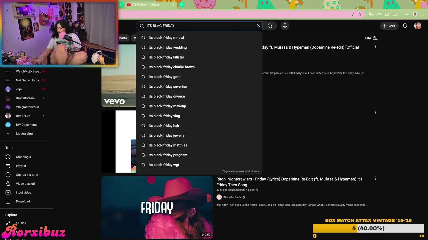428x240 pixels.
Task: Open the YouTube account avatar menu
Action: pyautogui.click(x=418, y=26)
